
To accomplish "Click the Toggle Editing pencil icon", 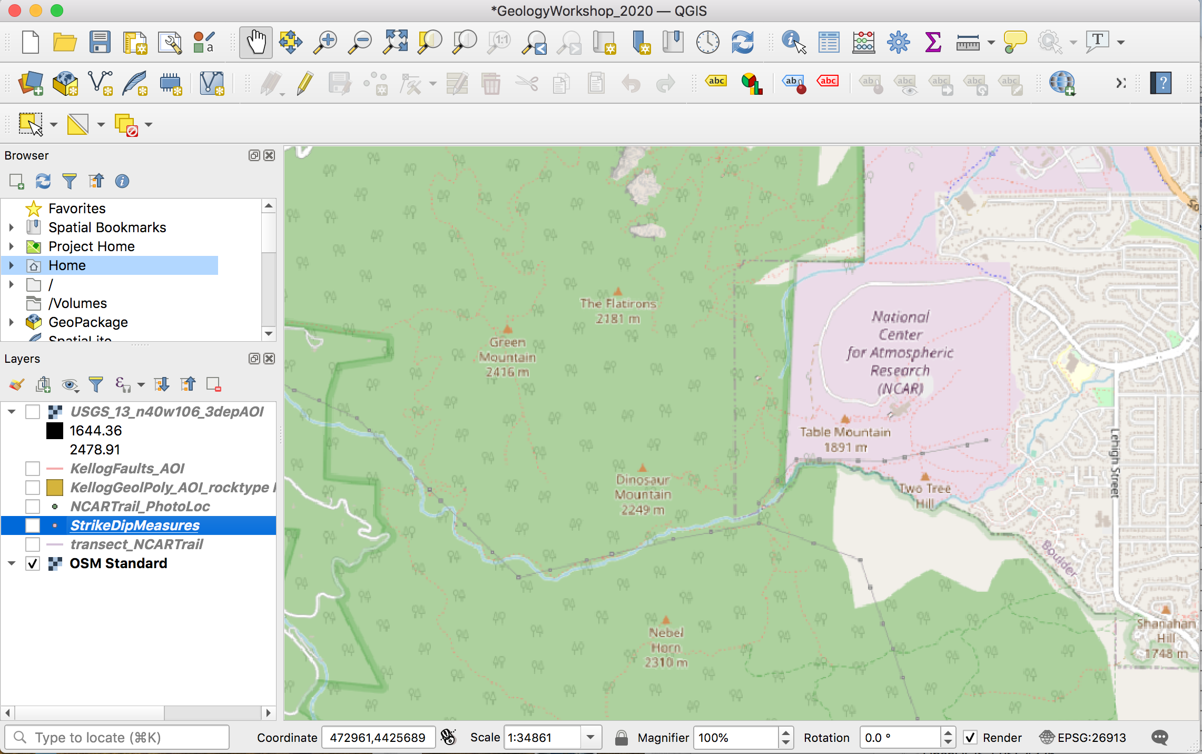I will [305, 83].
